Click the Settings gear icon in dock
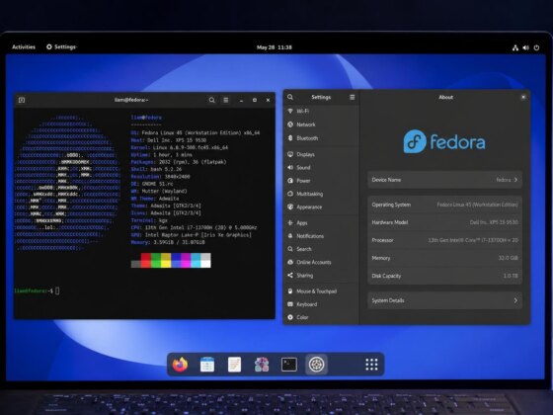 pyautogui.click(x=316, y=365)
